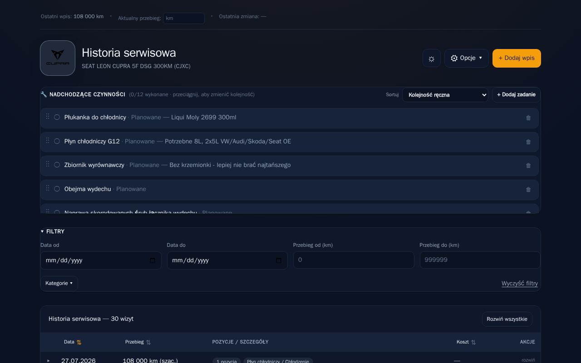Open calendar picker for Data do
The image size is (581, 363).
[x=279, y=260]
